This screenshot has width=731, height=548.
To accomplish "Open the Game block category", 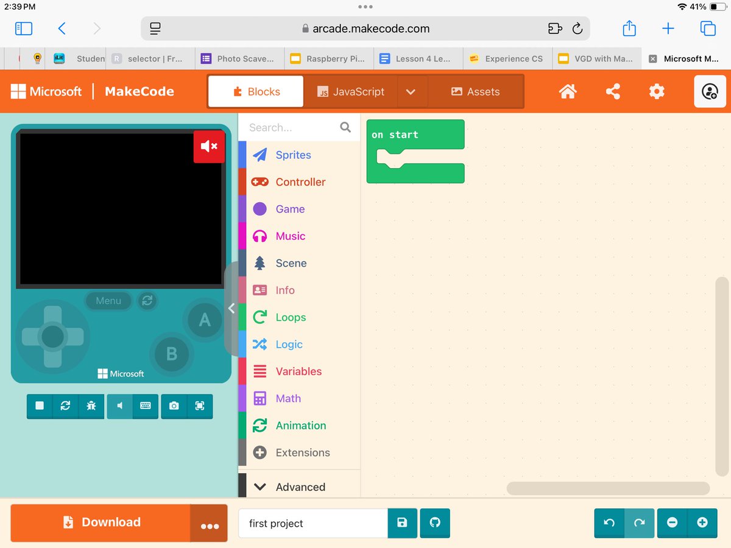I will point(298,209).
